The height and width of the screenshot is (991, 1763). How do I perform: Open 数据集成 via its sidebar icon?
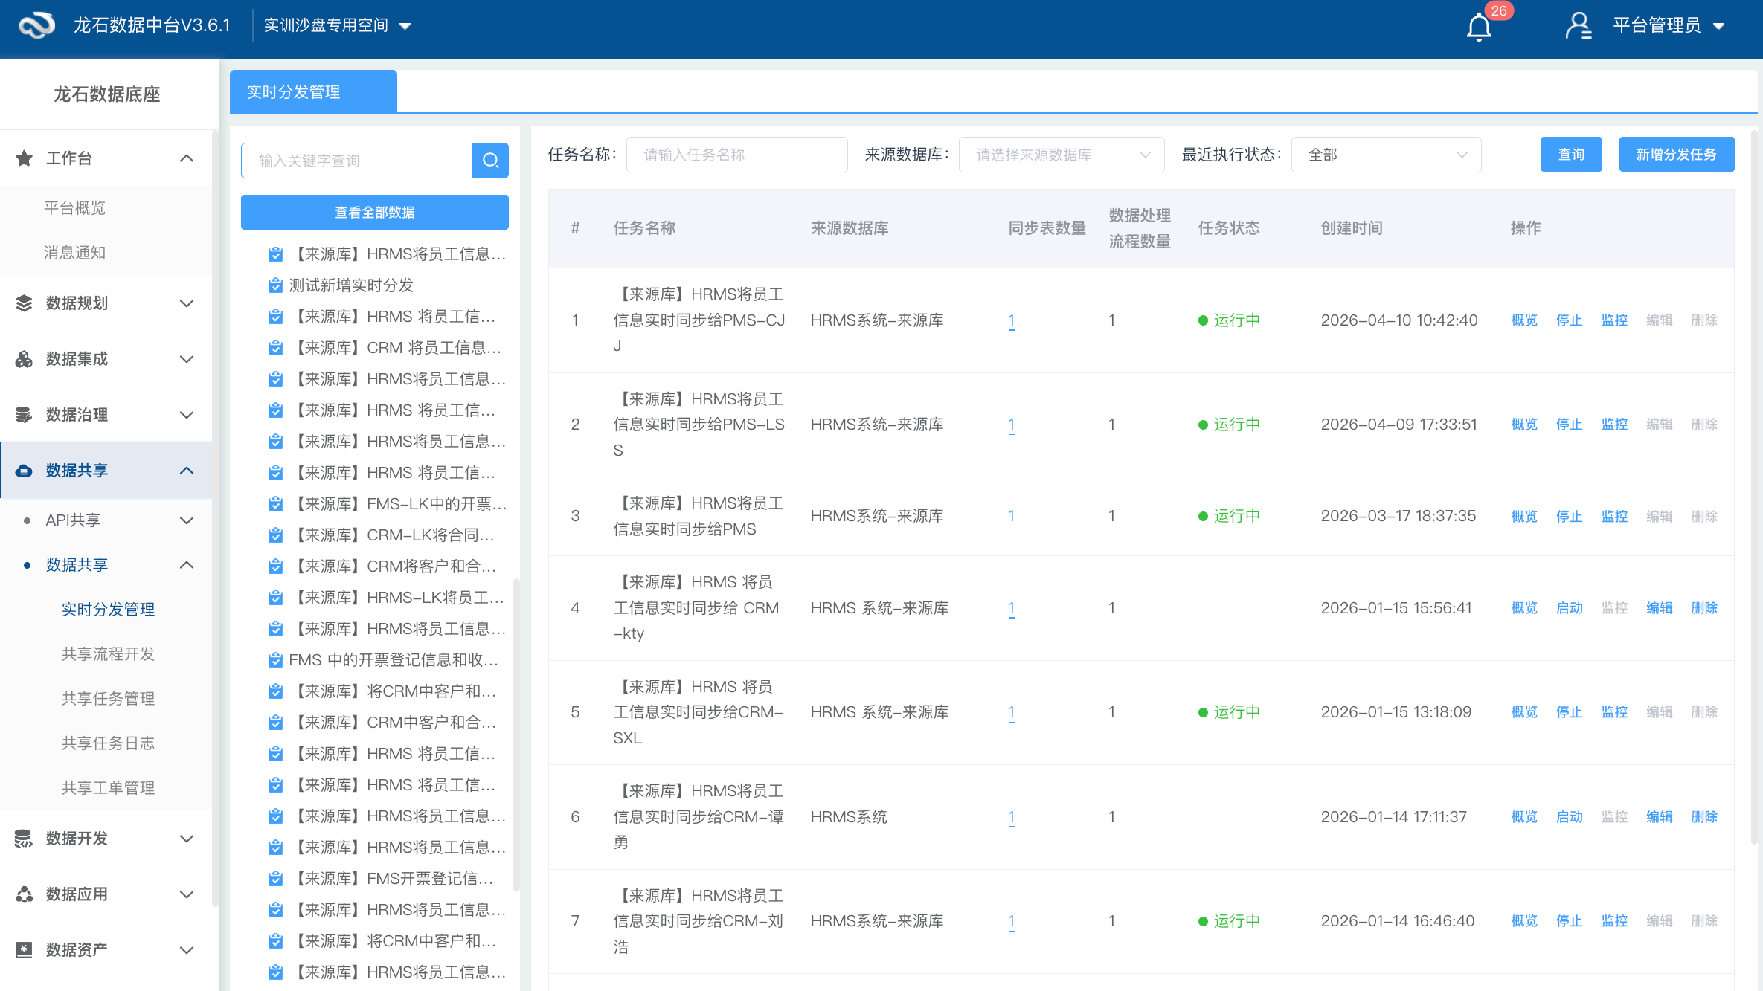24,359
